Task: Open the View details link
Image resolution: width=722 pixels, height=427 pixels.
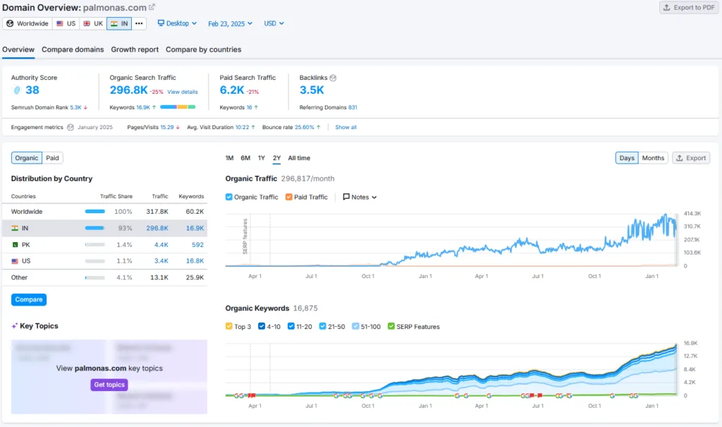Action: pos(183,92)
